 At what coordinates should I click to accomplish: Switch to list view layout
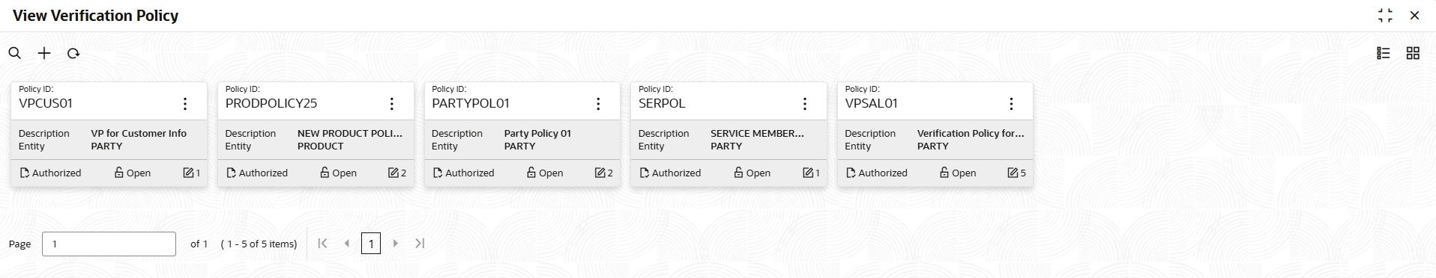click(1384, 53)
